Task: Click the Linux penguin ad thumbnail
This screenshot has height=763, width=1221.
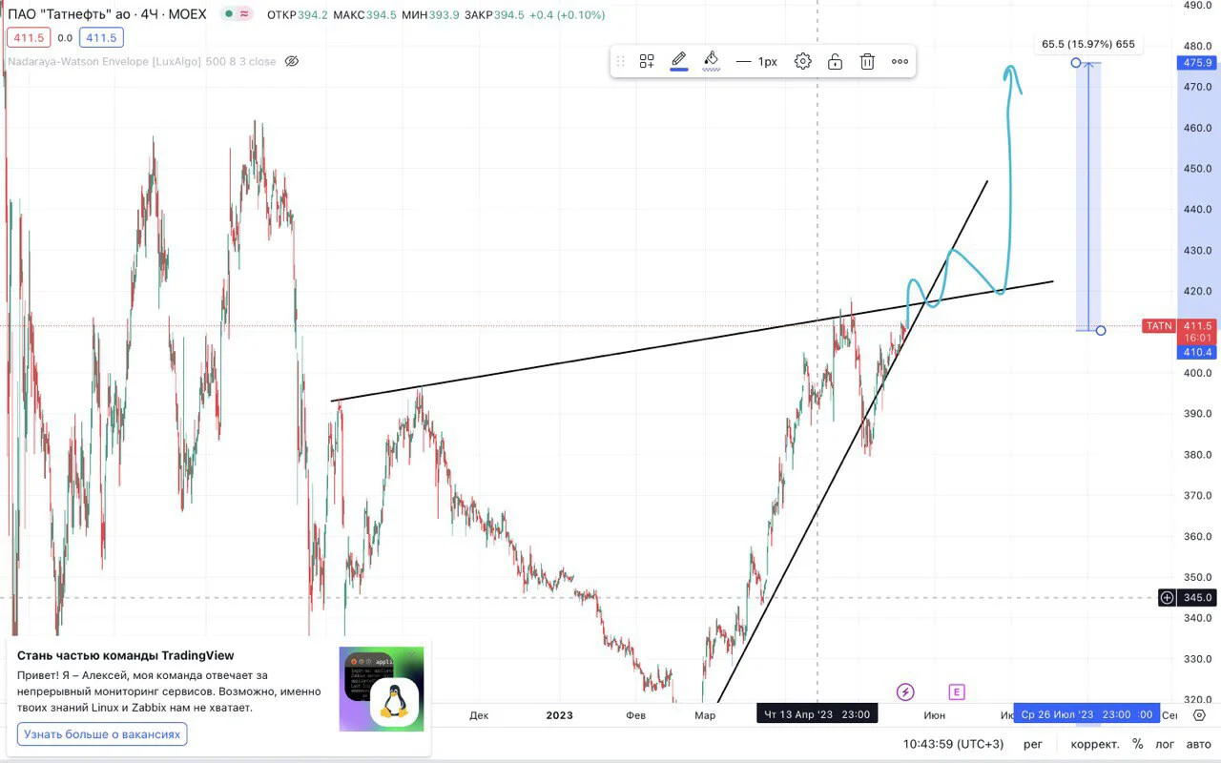Action: 381,690
